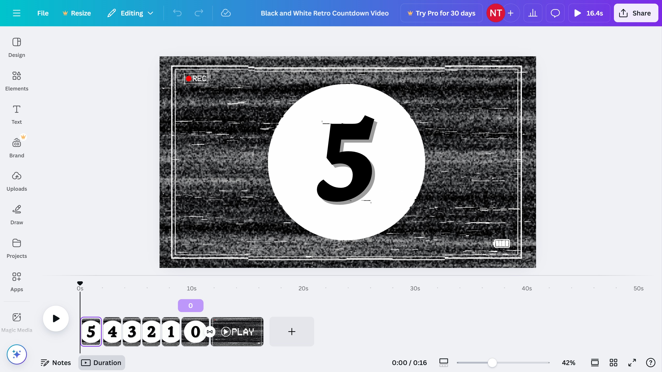Select the transition between clips 0 and PLAY

[210, 331]
